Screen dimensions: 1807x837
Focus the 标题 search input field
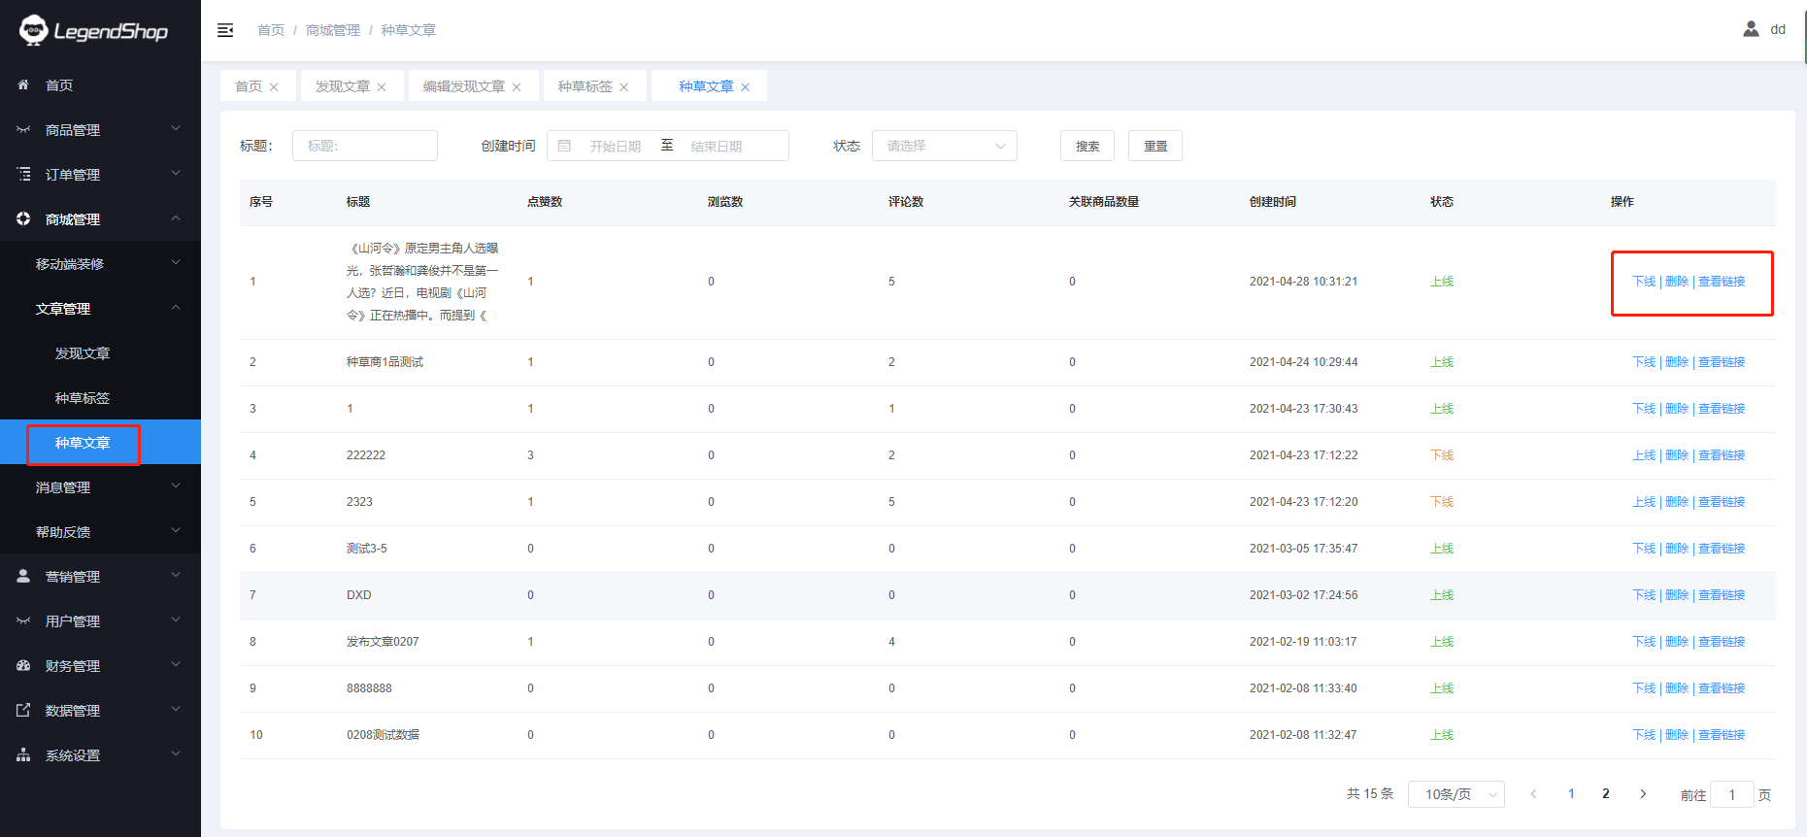click(364, 146)
